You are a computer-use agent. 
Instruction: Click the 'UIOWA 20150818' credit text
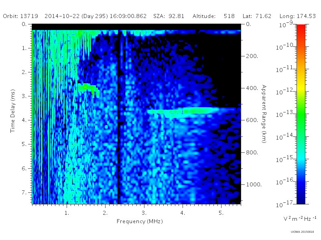coord(302,232)
